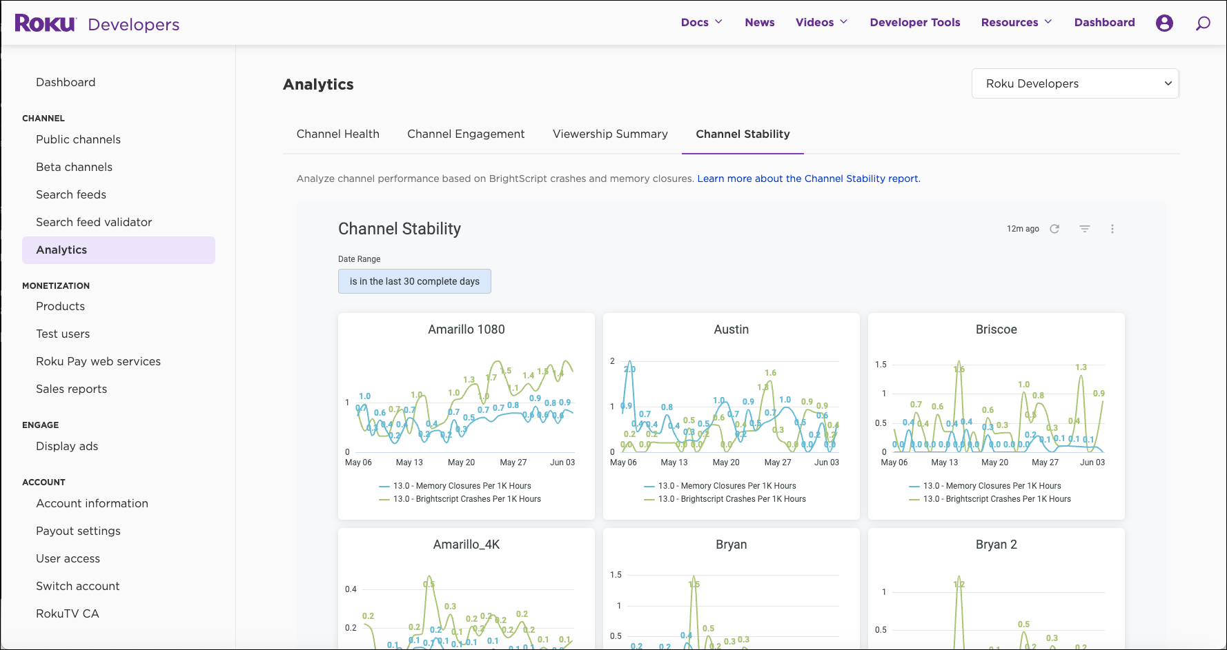1227x650 pixels.
Task: Open the Roku Developers account selector
Action: (1074, 83)
